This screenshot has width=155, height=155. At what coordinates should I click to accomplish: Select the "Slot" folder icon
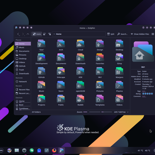41,44
